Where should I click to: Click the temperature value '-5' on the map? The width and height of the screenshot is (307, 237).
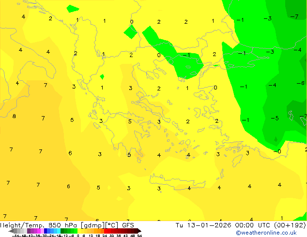tap(275, 118)
